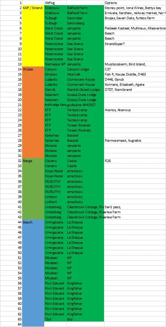Click the Namtib Desert Lodge cell
Viewport: 166px width, 327px height.
pyautogui.click(x=85, y=89)
